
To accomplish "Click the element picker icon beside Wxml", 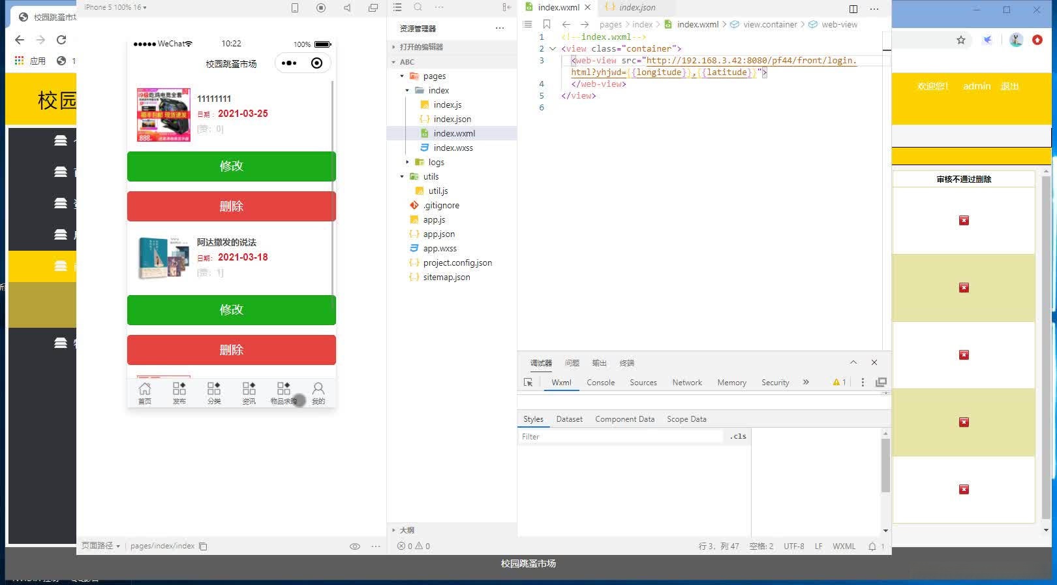I will [x=528, y=383].
